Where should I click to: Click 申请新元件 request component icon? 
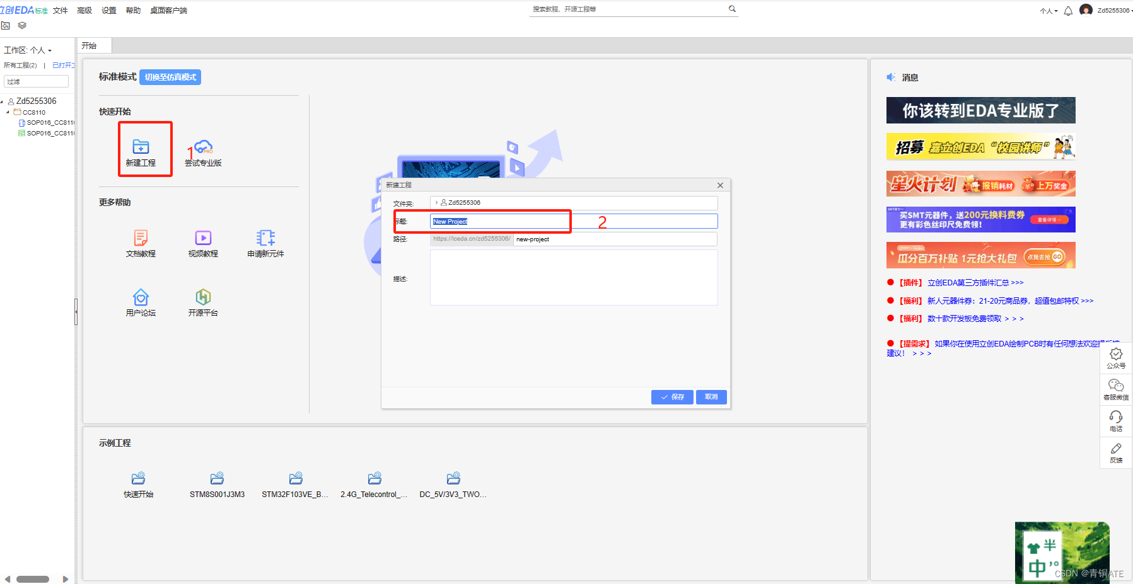pyautogui.click(x=265, y=238)
